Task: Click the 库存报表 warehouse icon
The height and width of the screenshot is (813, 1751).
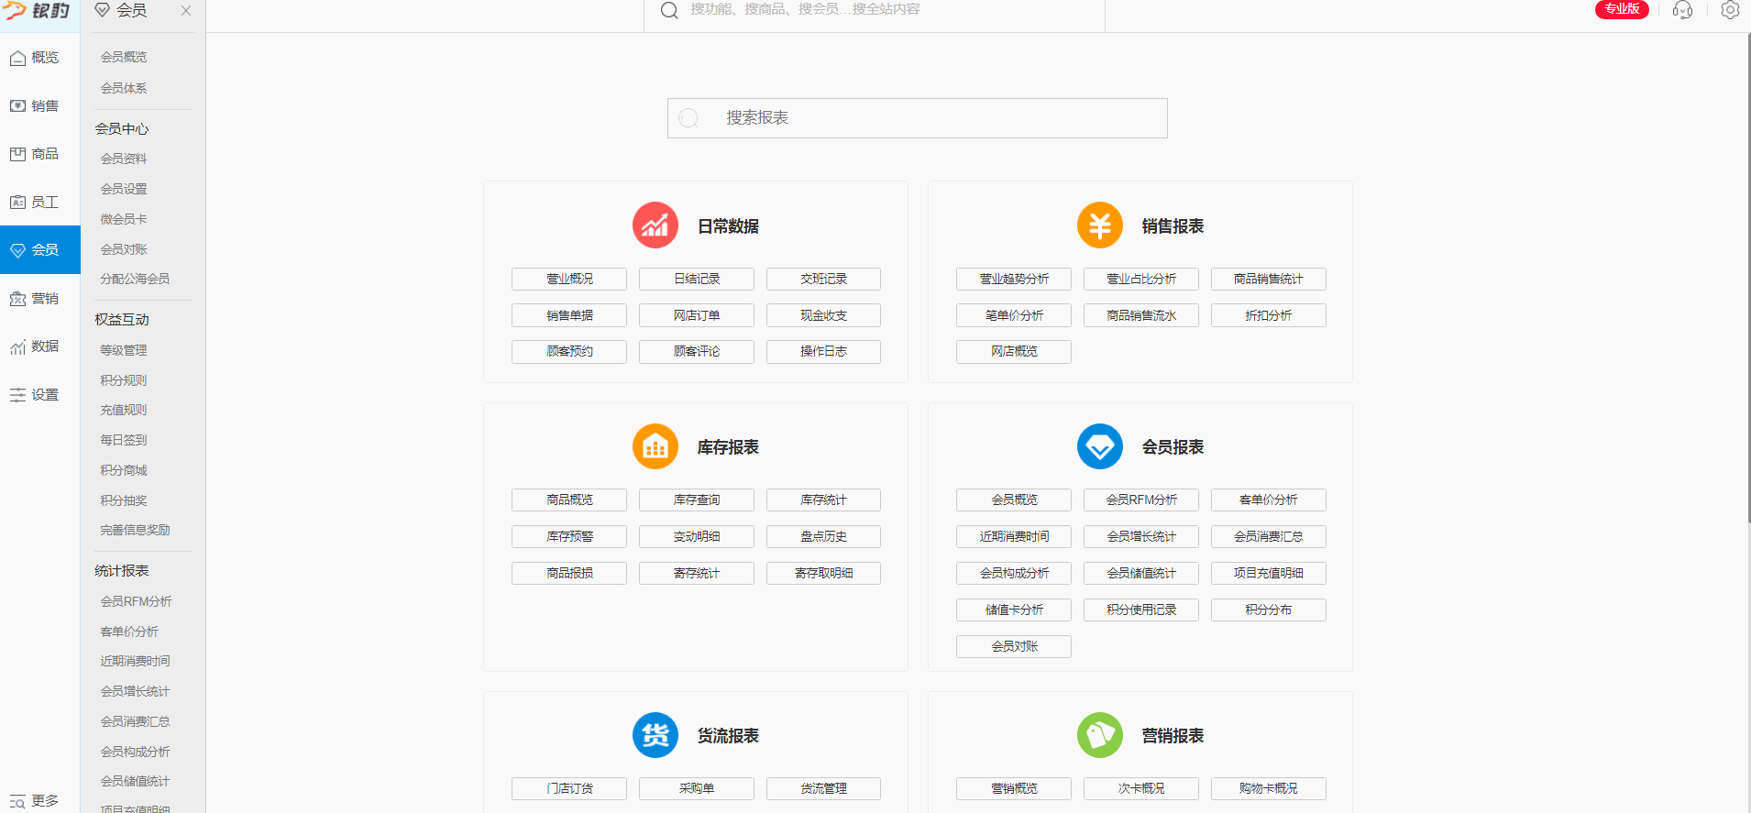Action: pos(655,446)
